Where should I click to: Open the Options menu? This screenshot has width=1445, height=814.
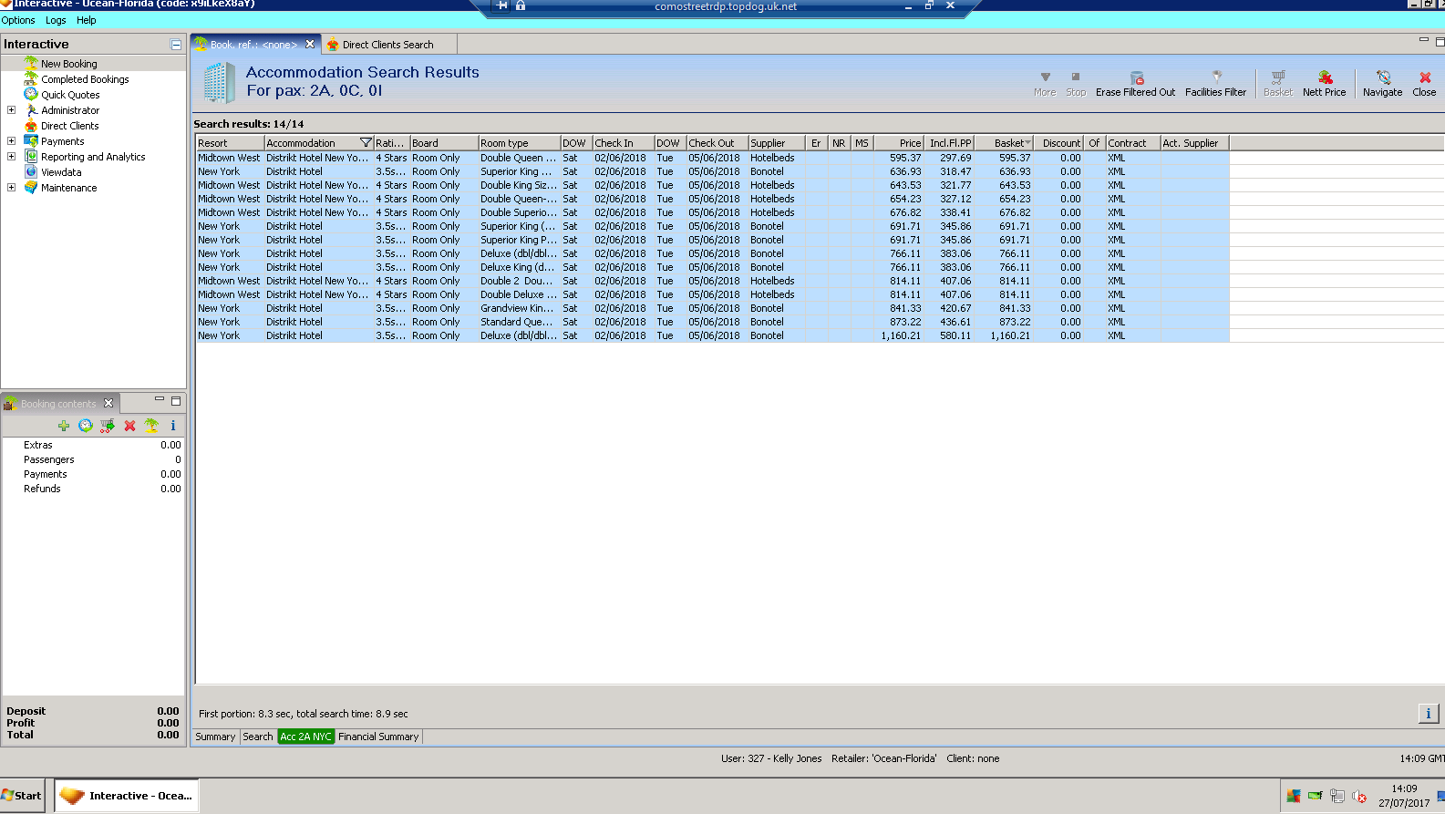click(18, 20)
